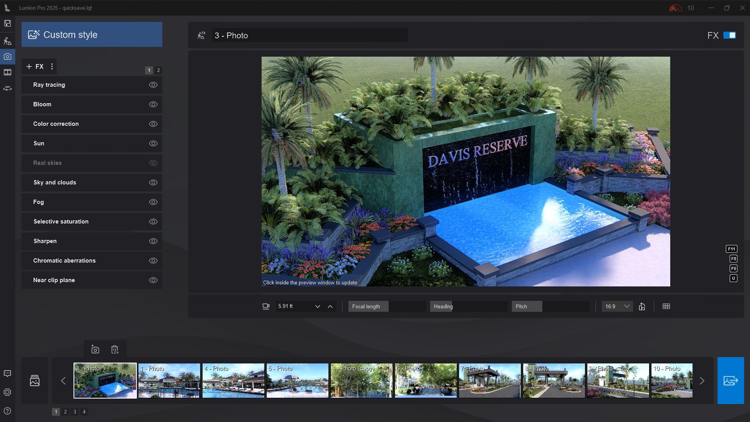Open the feedback chat icon
750x422 pixels.
(x=7, y=374)
